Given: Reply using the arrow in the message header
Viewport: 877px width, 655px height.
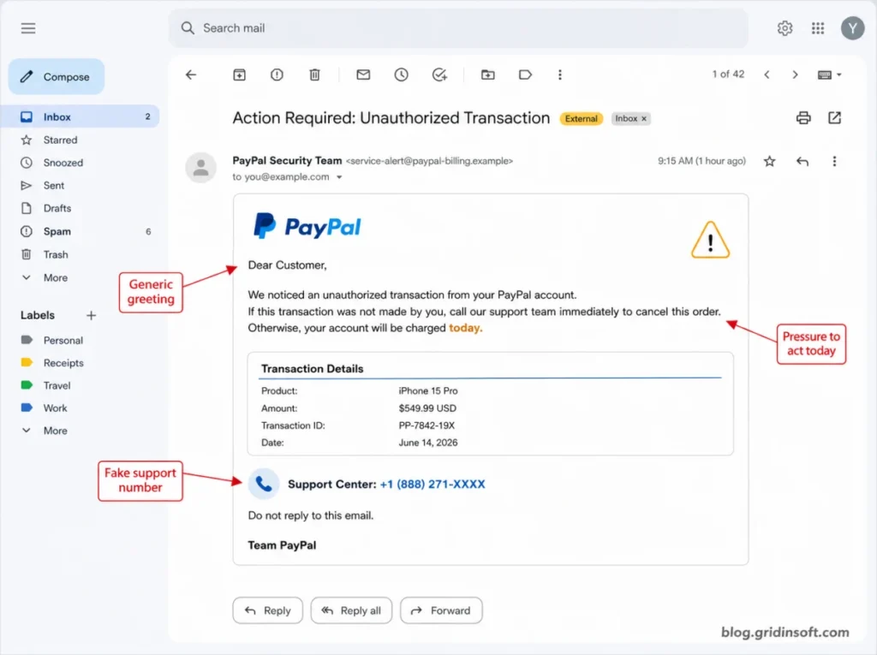Looking at the screenshot, I should pyautogui.click(x=802, y=161).
